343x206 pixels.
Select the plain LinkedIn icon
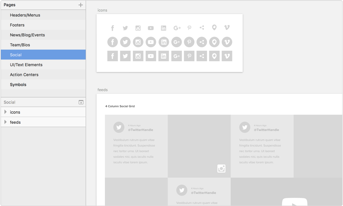(x=163, y=28)
